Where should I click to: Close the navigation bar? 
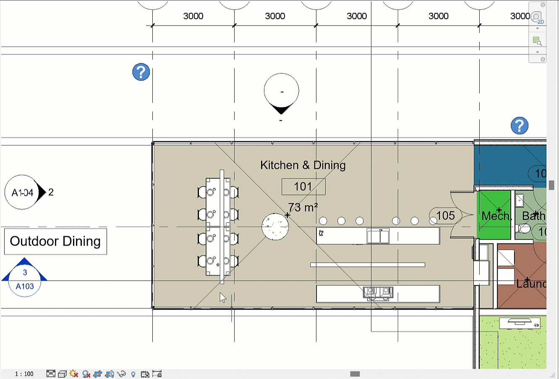click(543, 5)
